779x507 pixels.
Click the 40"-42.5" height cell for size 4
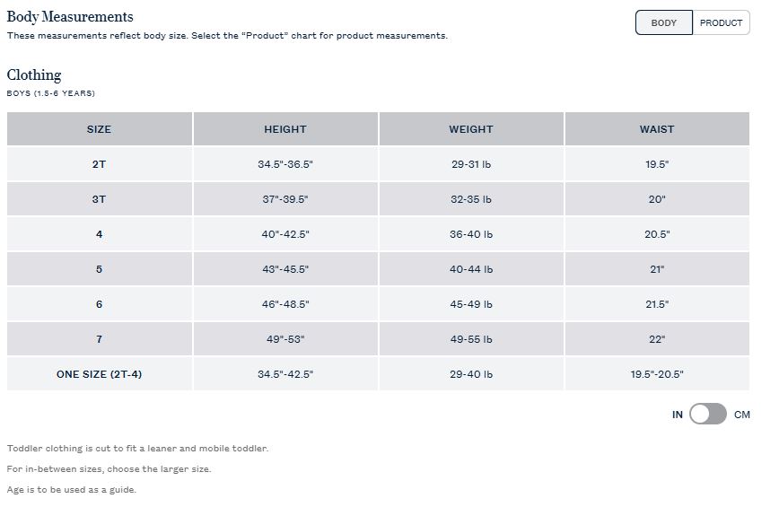coord(285,234)
